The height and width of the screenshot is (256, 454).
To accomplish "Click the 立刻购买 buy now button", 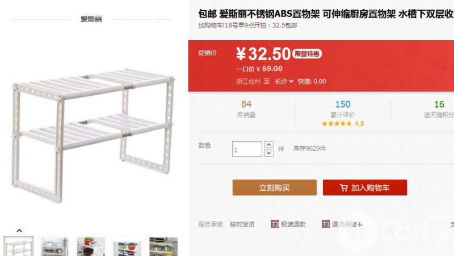I will tap(275, 188).
